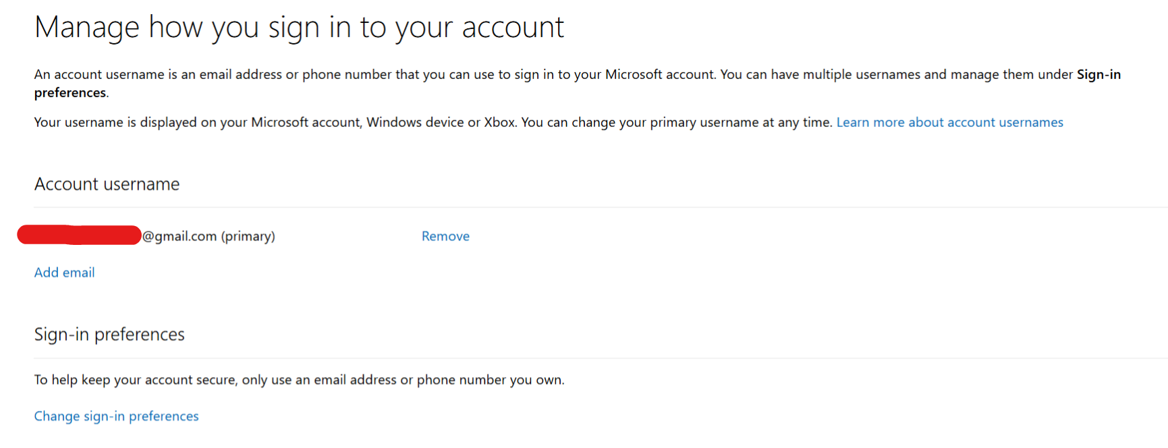
Task: Remove the primary gmail.com username
Action: point(445,236)
